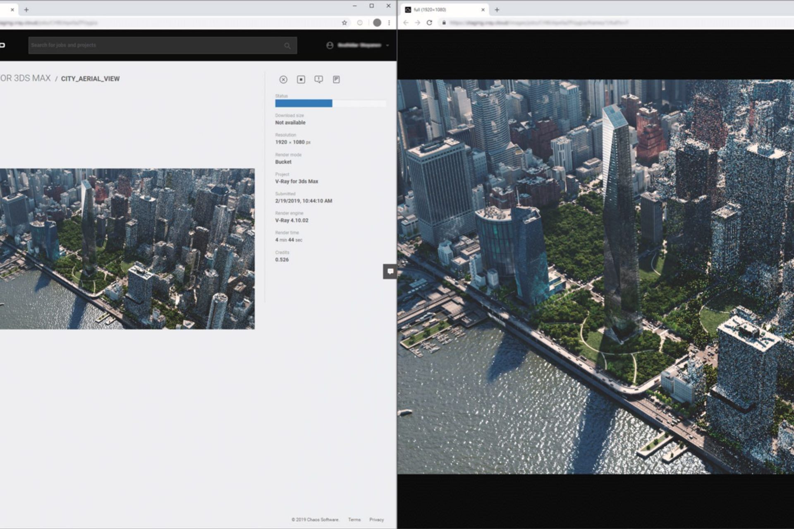
Task: Report a problem via the speech bubble icon
Action: pos(318,79)
